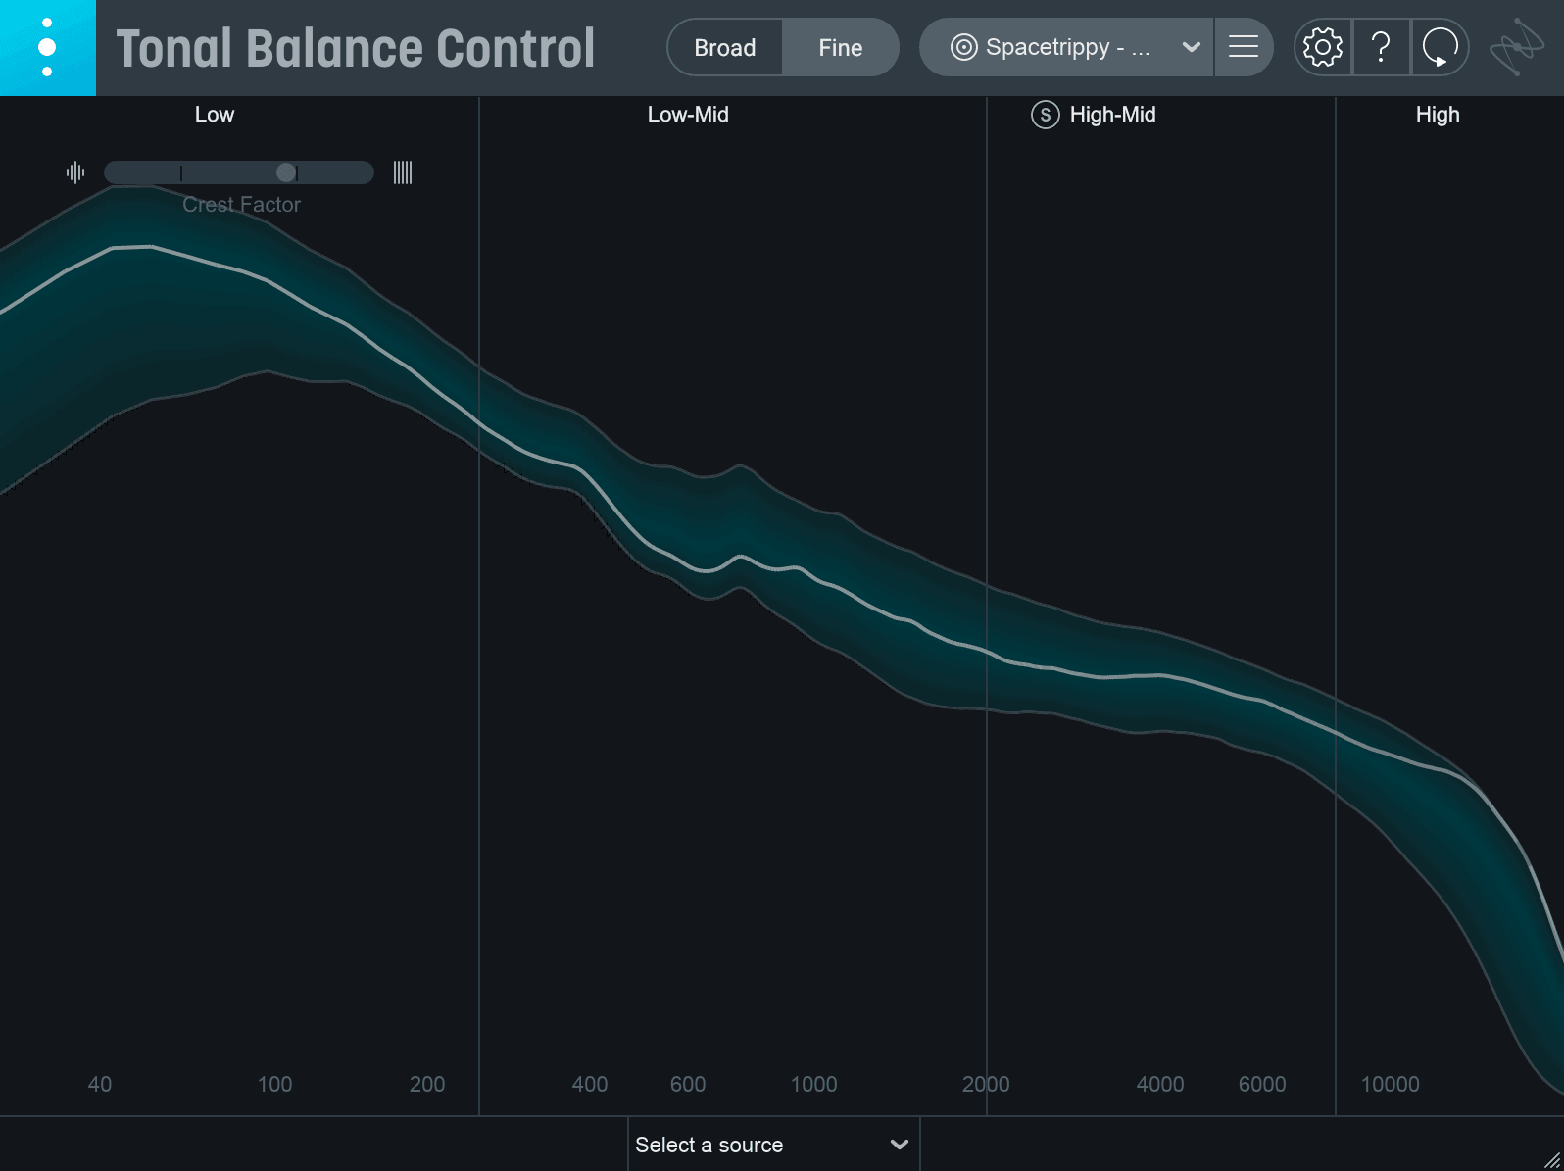Select the High-Mid band label
The width and height of the screenshot is (1564, 1171).
coord(1112,115)
